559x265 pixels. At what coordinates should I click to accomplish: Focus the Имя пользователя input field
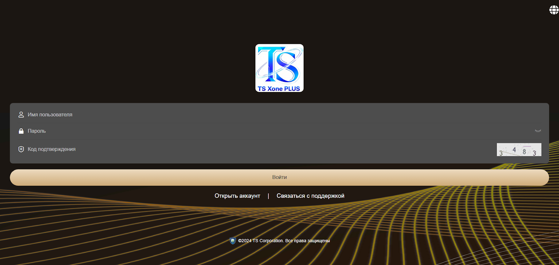coord(279,114)
